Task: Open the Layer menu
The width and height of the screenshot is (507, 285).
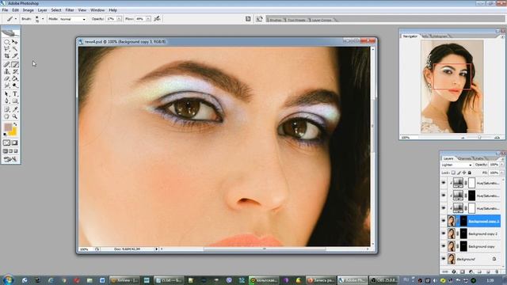Action: [42, 10]
